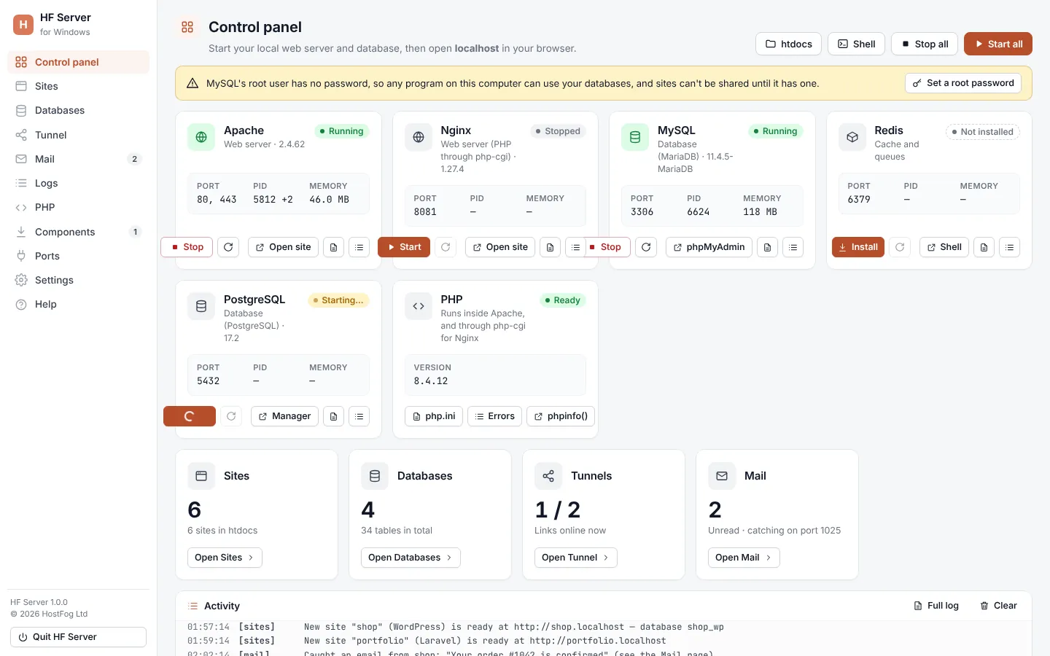The image size is (1050, 656).
Task: Click Open Mail in the Mail card
Action: click(744, 558)
